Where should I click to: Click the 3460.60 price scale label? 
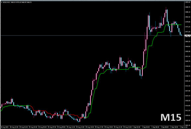187,47
